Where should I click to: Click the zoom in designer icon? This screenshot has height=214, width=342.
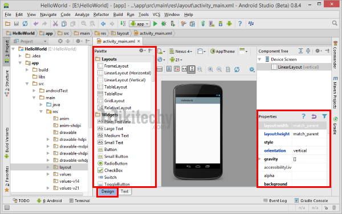[x=210, y=69]
